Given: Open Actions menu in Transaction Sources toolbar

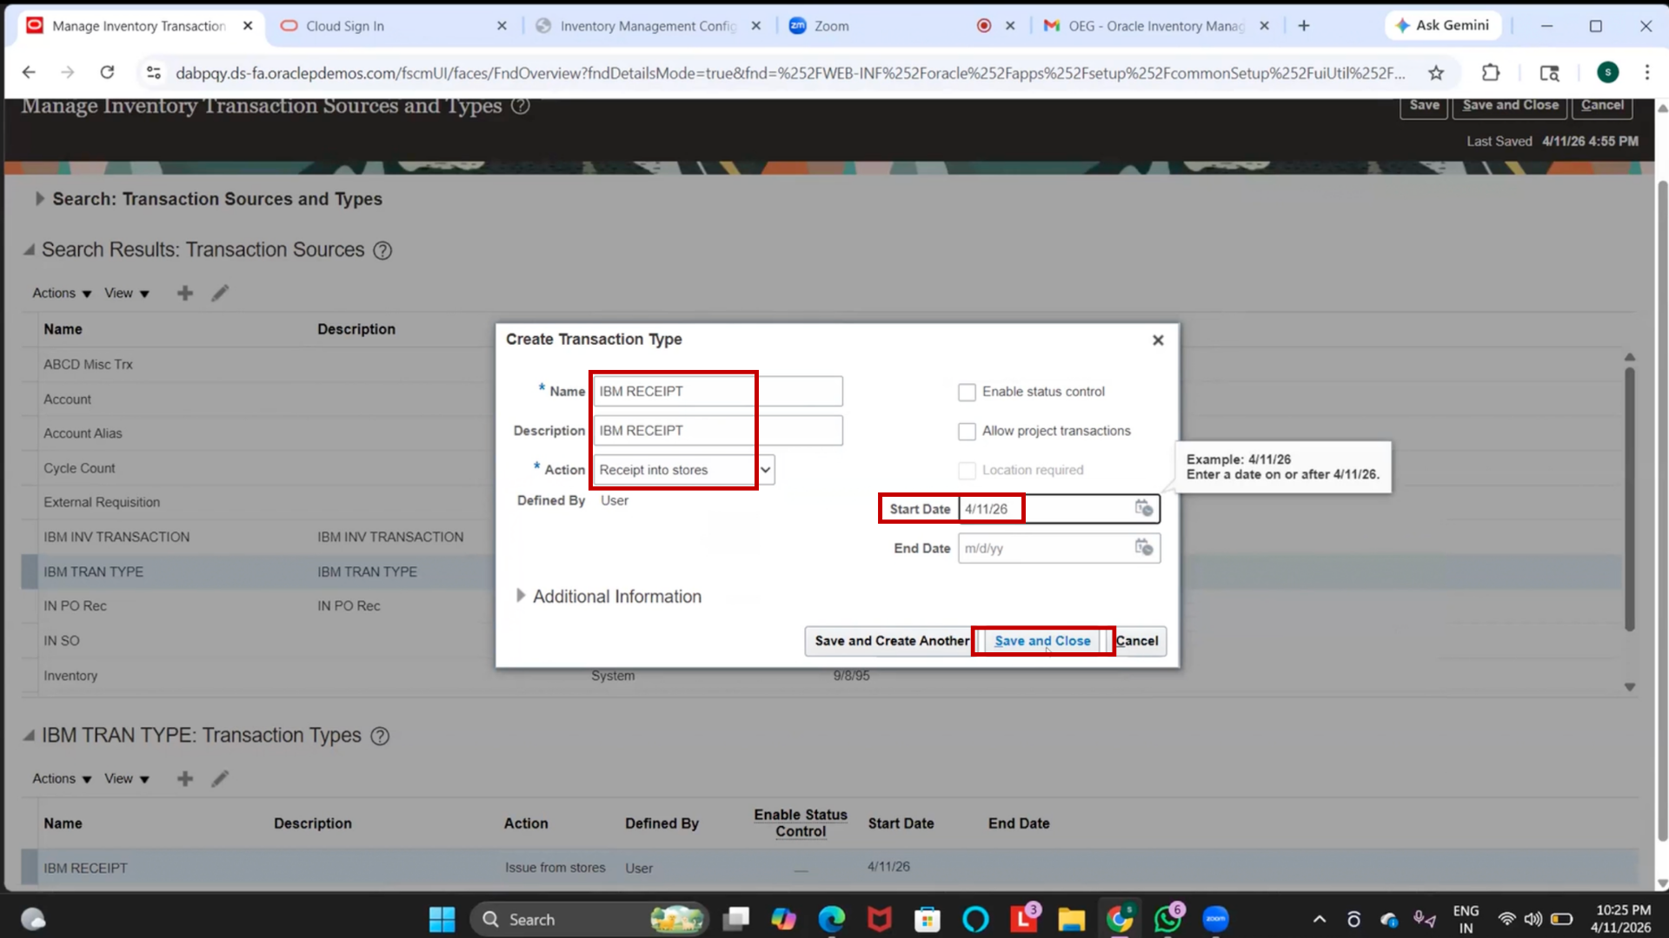Looking at the screenshot, I should pyautogui.click(x=62, y=294).
